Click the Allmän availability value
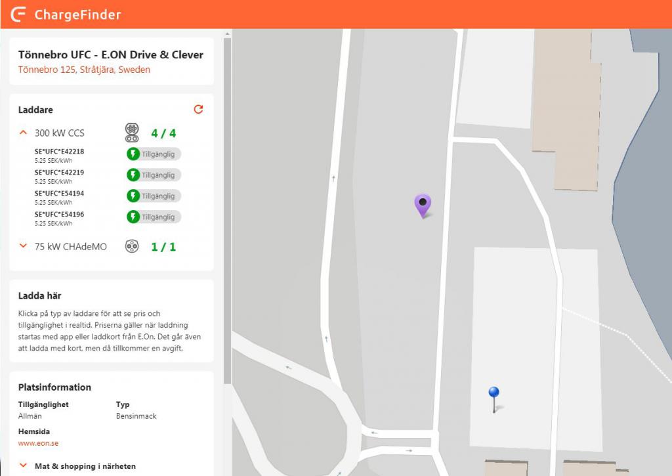The width and height of the screenshot is (672, 476). pyautogui.click(x=30, y=416)
